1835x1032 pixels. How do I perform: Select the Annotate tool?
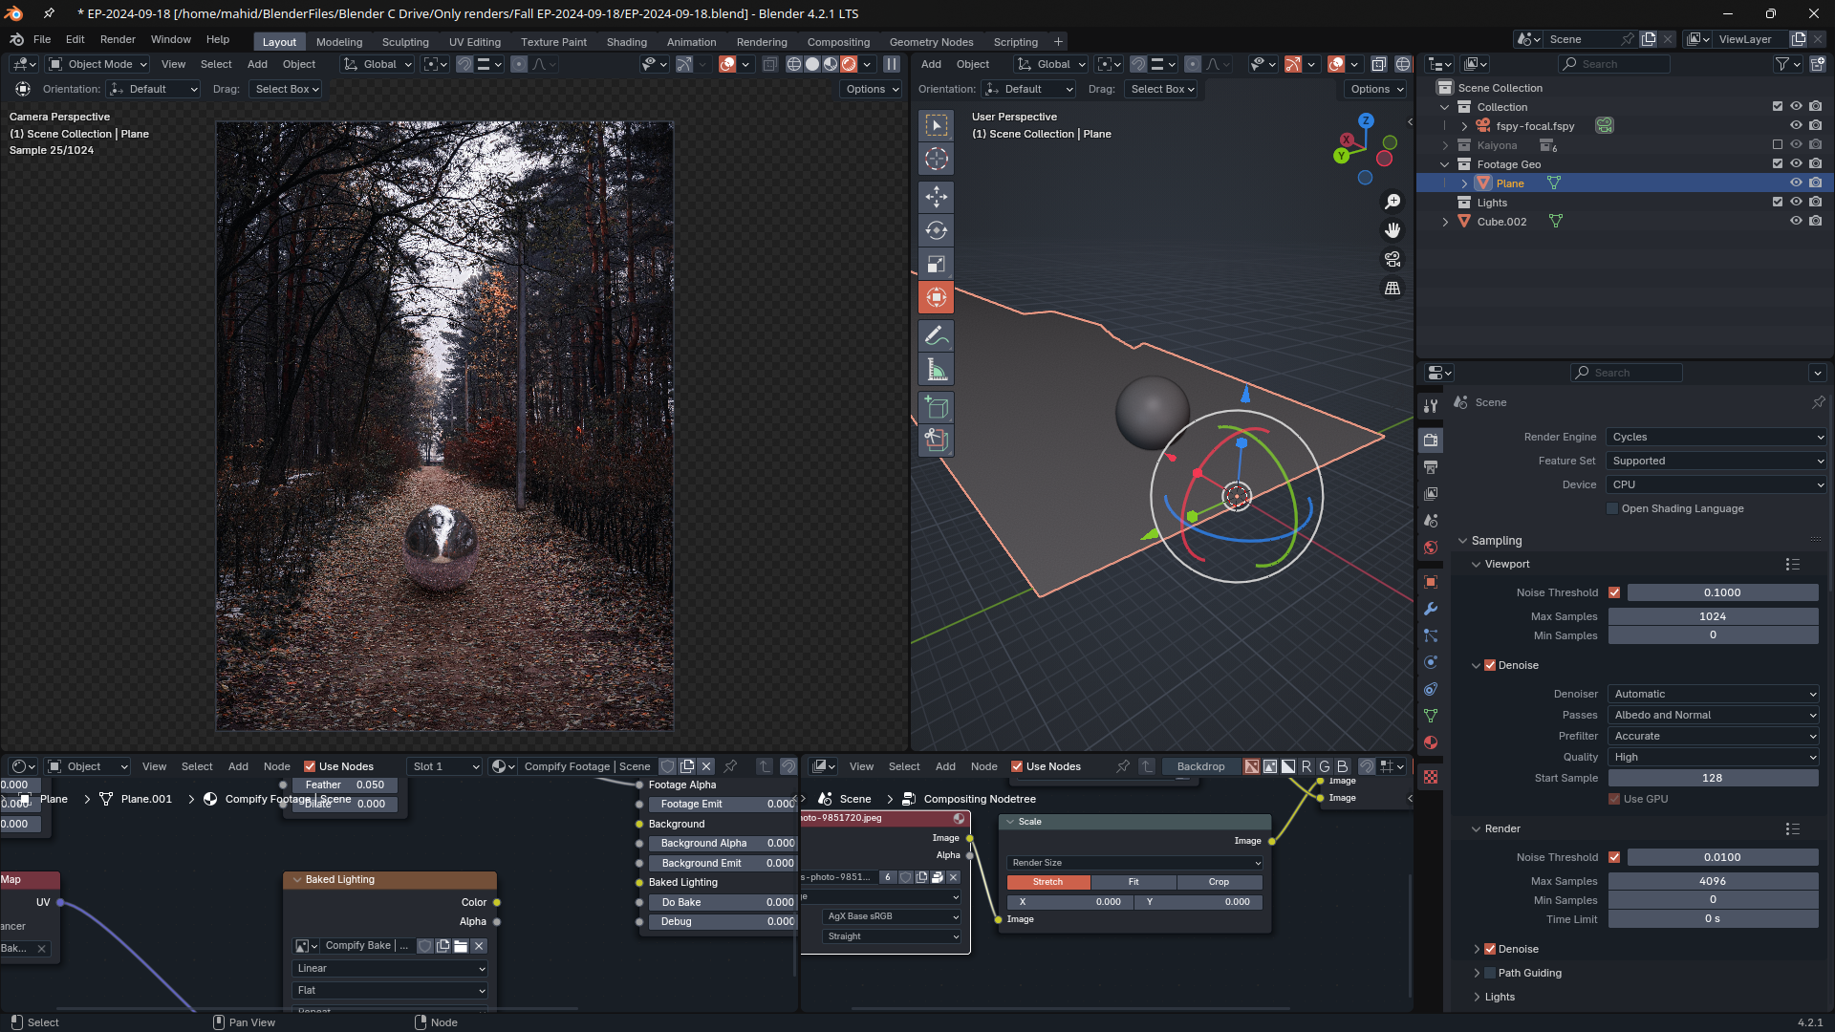(936, 334)
